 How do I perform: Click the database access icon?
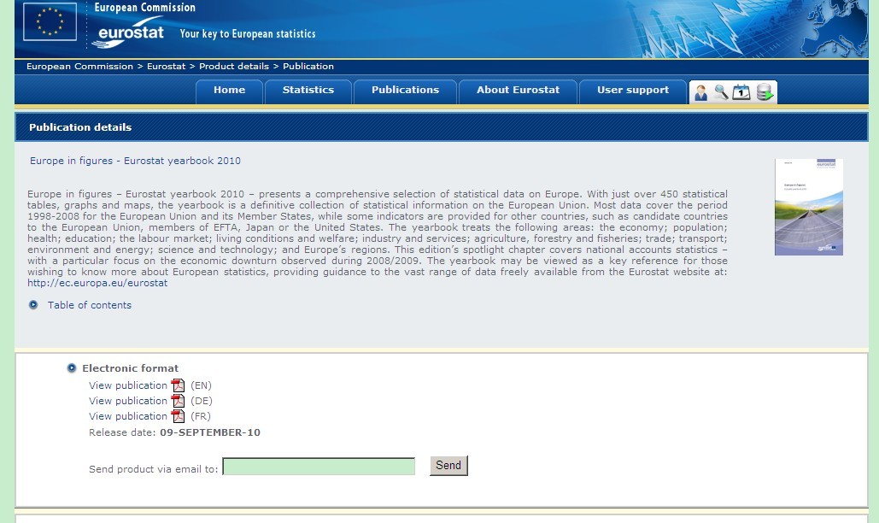[765, 92]
